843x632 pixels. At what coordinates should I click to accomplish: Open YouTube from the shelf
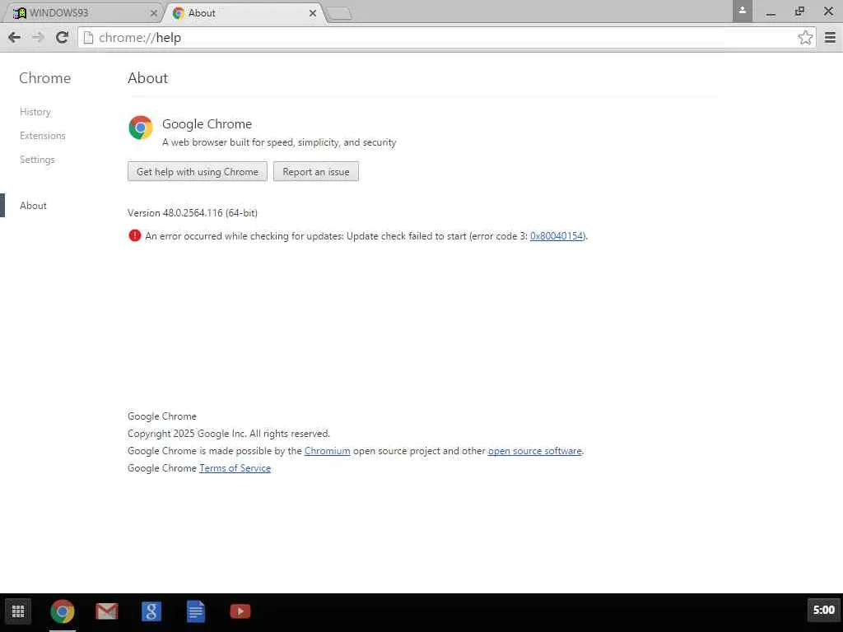pyautogui.click(x=240, y=611)
